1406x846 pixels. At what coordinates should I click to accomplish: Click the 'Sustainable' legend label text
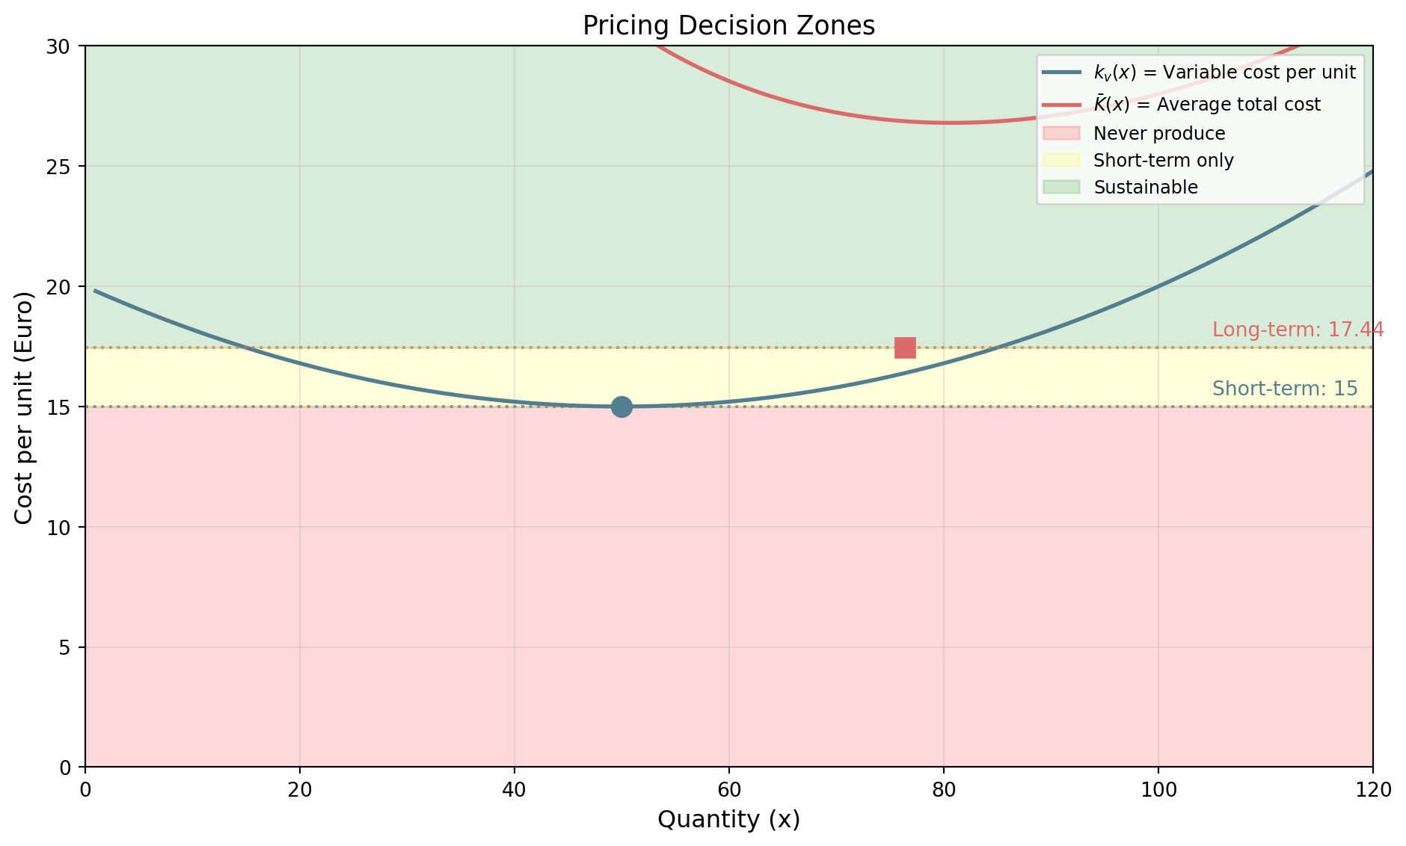click(x=1146, y=188)
